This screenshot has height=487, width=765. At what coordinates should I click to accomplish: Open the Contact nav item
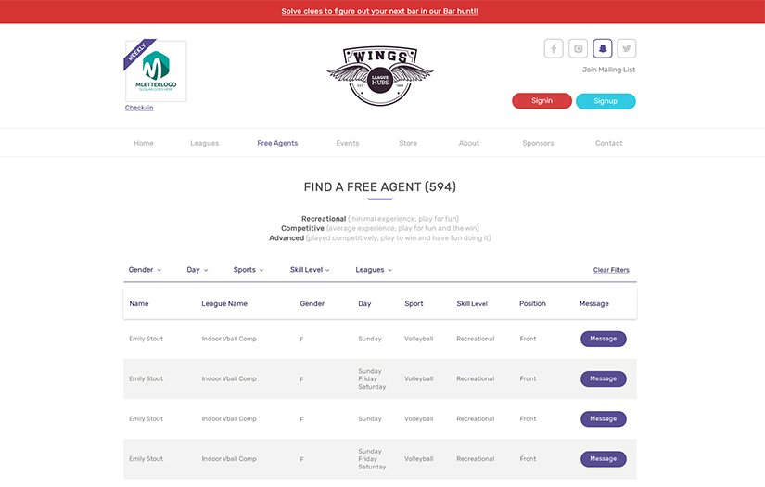(608, 143)
